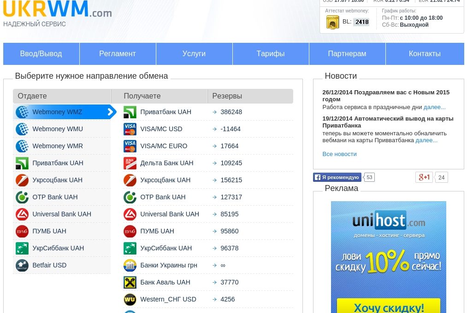Click the 26/12/2014 news headline
The width and height of the screenshot is (467, 313).
386,96
